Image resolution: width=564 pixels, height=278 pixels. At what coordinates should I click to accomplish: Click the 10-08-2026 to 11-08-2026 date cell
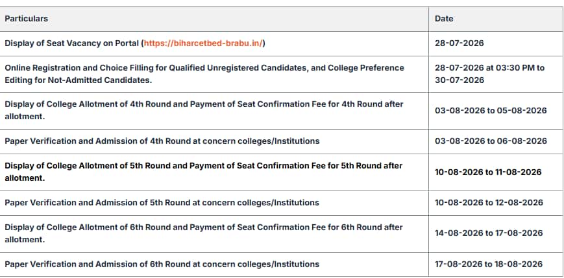(x=488, y=172)
